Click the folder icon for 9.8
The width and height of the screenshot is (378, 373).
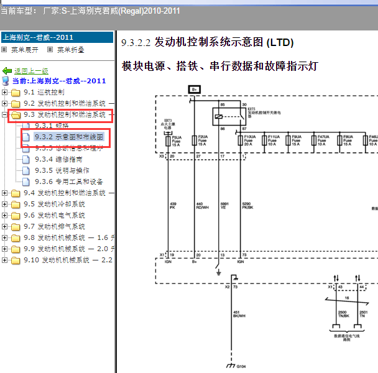pyautogui.click(x=16, y=238)
